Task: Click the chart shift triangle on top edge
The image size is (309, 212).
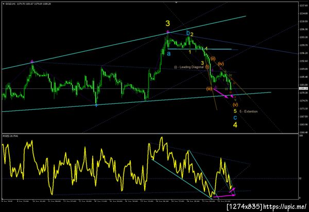Action: click(176, 3)
